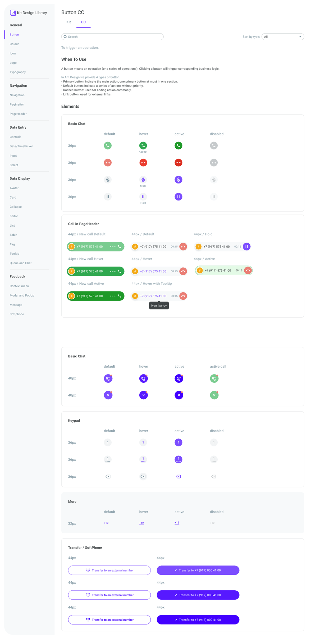Image resolution: width=311 pixels, height=639 pixels.
Task: Click the Kit Design Library logo
Action: [28, 13]
